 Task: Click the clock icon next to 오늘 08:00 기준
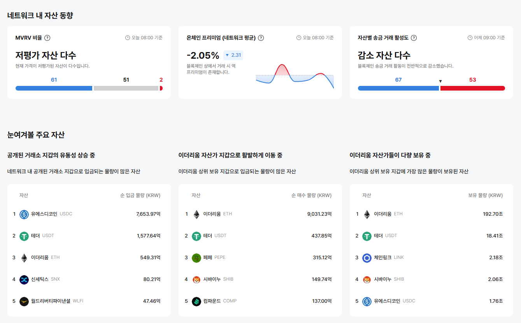point(128,38)
